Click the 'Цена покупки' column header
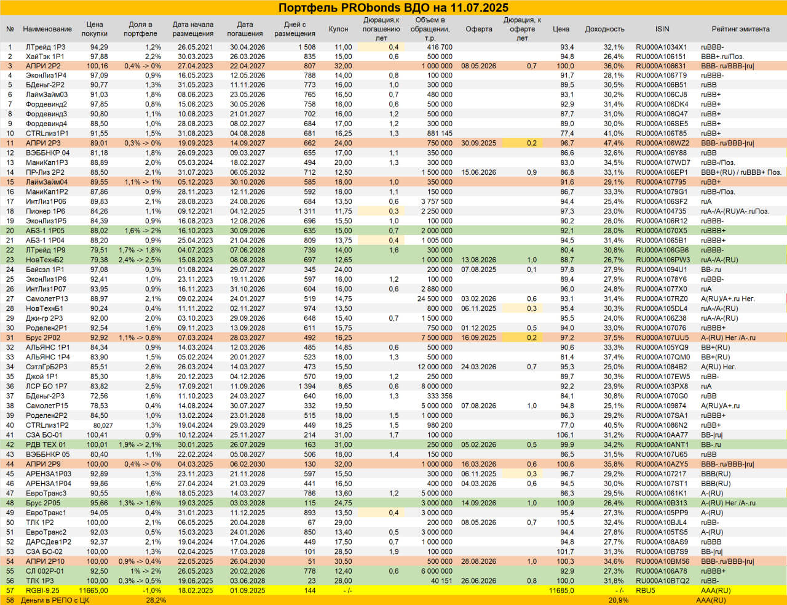The height and width of the screenshot is (605, 787). (95, 29)
